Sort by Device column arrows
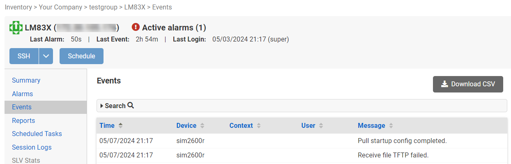This screenshot has height=164, width=511. click(x=203, y=125)
